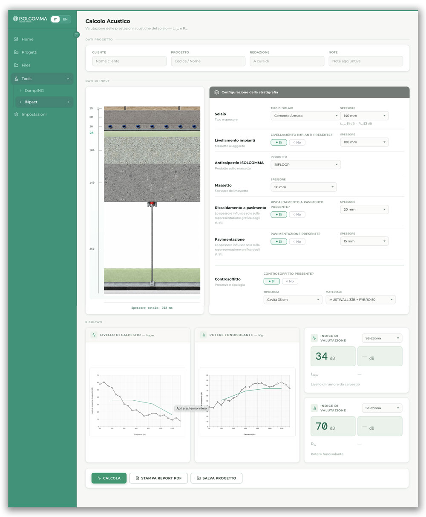Click the bar chart icon beside Potere fonoisolante
This screenshot has width=426, height=517.
203,335
